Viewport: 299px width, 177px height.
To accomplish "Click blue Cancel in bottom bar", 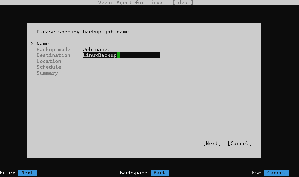I will click(x=276, y=173).
